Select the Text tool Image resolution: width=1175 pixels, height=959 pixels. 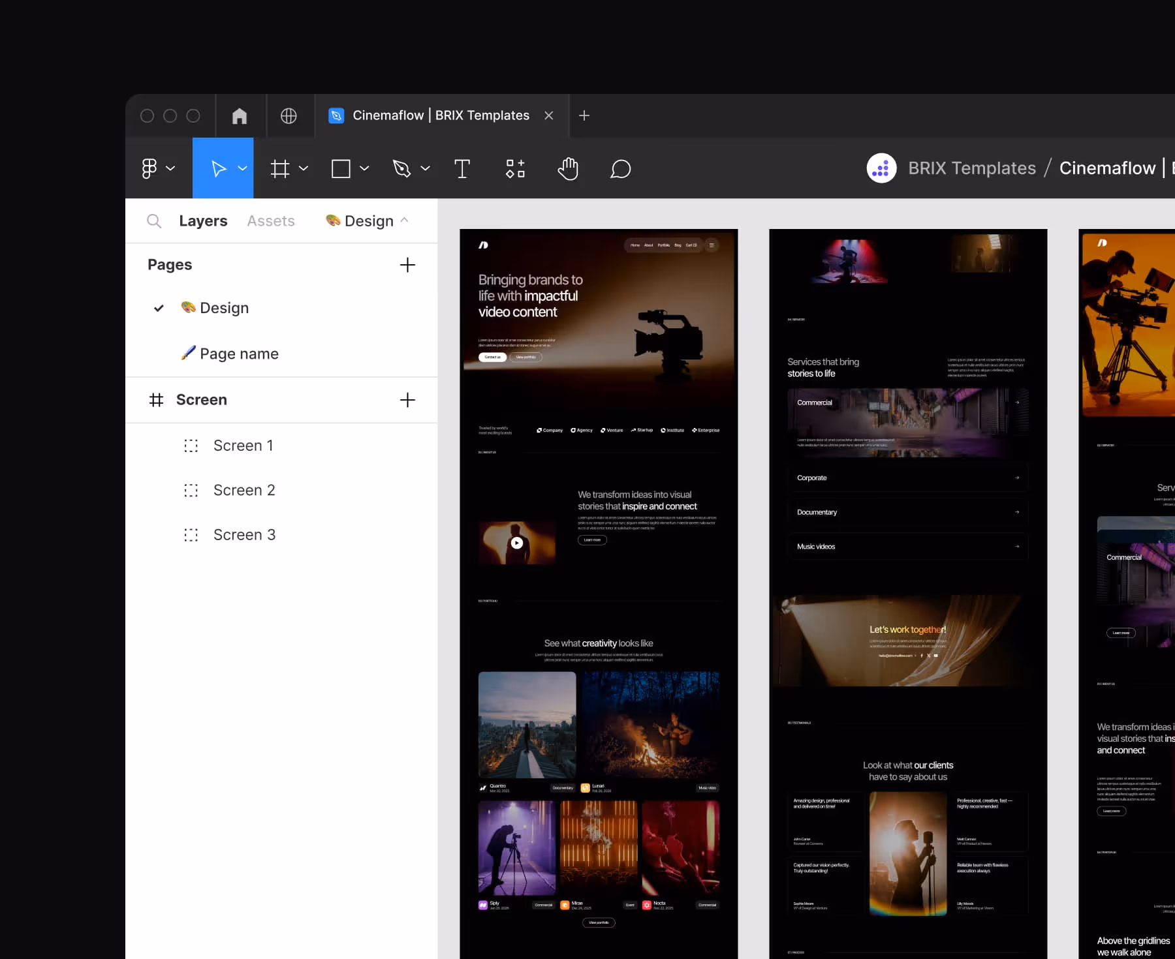click(x=462, y=168)
